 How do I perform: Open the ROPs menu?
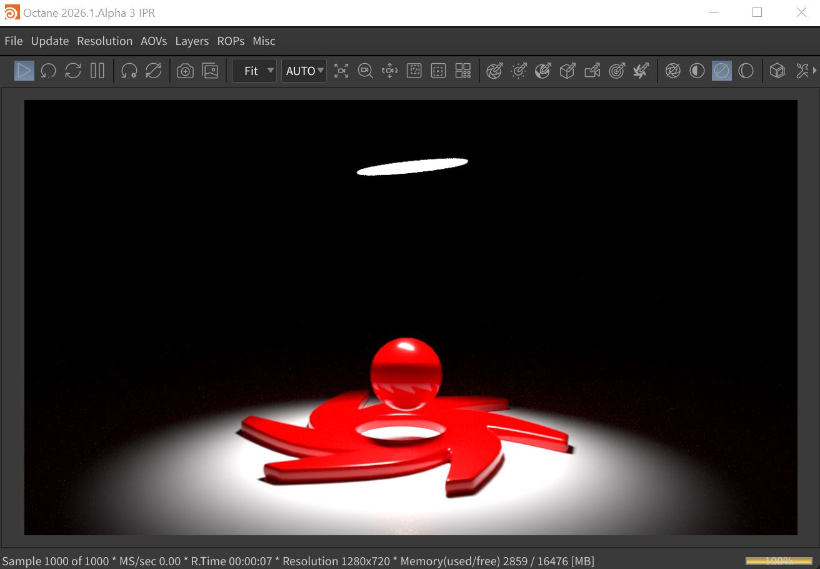(x=231, y=41)
